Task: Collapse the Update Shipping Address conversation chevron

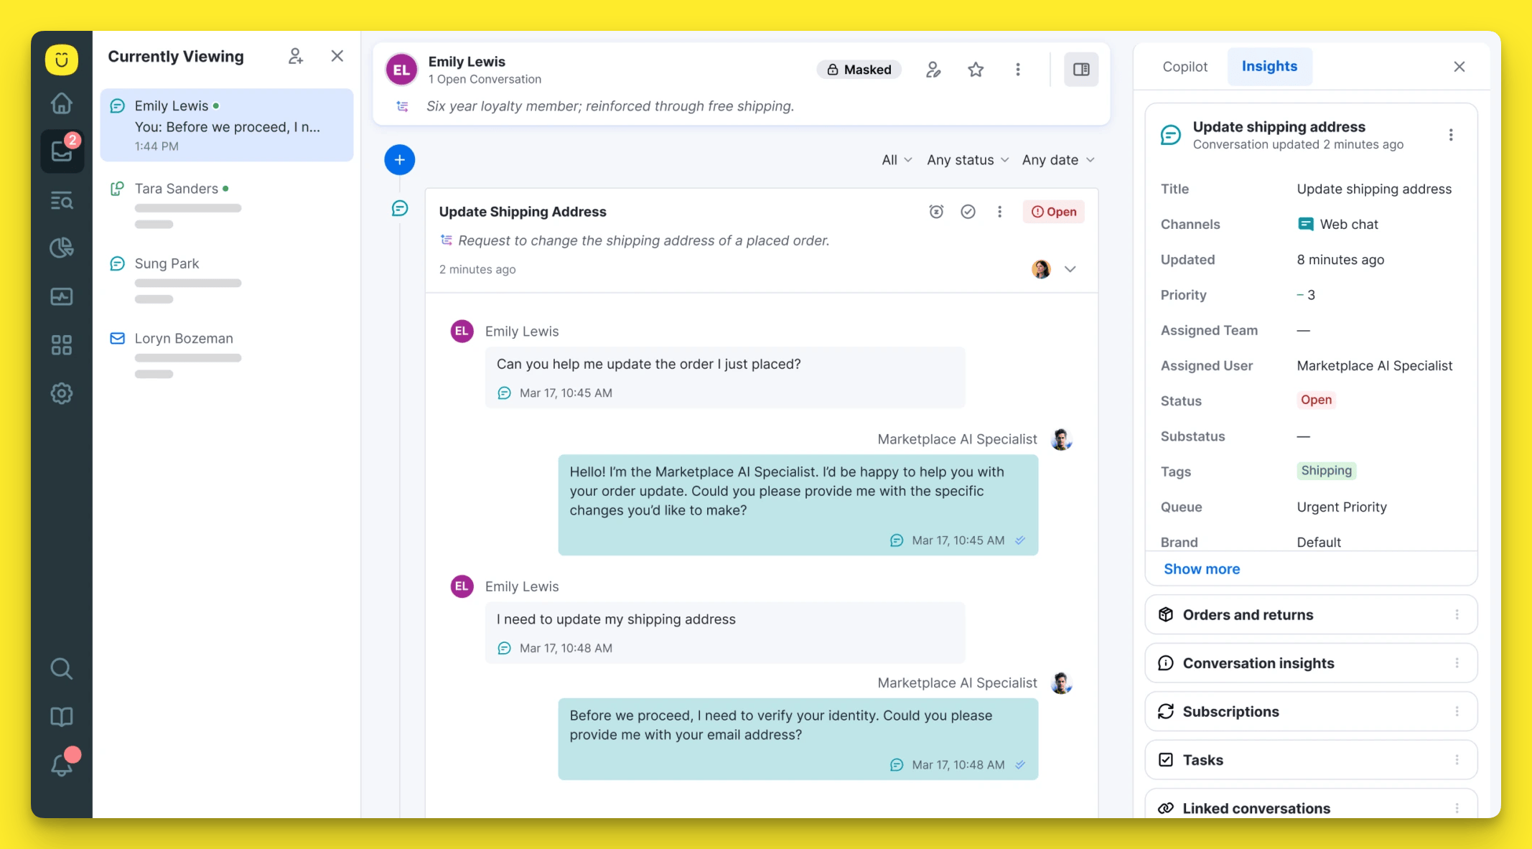Action: pyautogui.click(x=1070, y=269)
